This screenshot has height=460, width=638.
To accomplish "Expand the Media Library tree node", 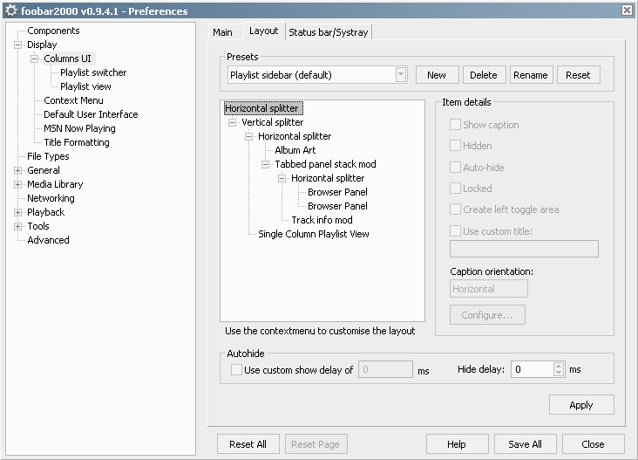I will [18, 184].
